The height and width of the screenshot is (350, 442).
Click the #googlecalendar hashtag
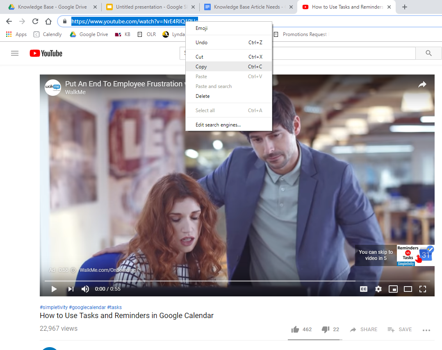pyautogui.click(x=87, y=307)
